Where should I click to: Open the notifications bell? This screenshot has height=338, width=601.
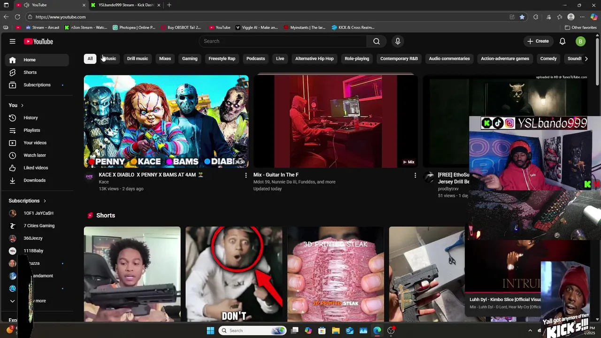pyautogui.click(x=562, y=41)
